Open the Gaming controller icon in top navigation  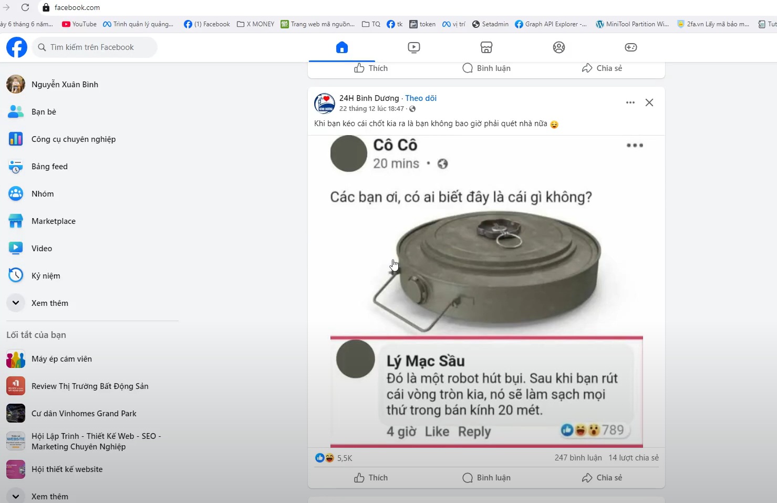[630, 47]
